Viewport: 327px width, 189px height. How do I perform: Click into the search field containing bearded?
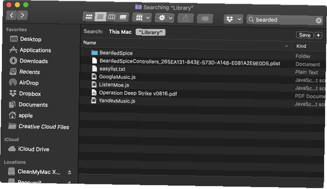point(285,20)
